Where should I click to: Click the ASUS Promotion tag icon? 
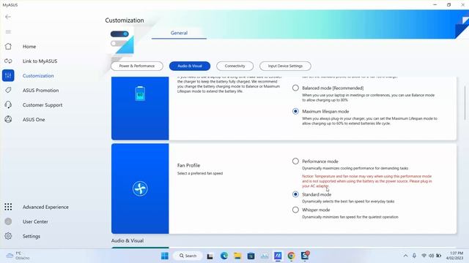8,90
